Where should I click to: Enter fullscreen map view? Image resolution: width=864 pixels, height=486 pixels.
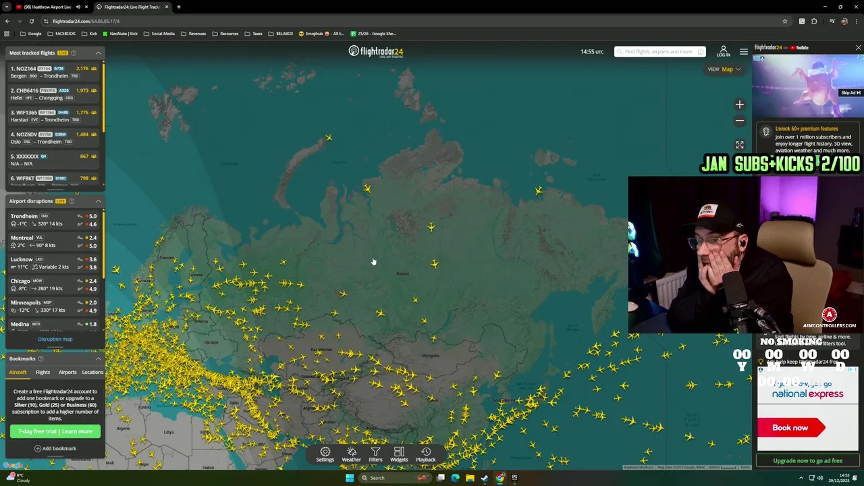tap(740, 144)
